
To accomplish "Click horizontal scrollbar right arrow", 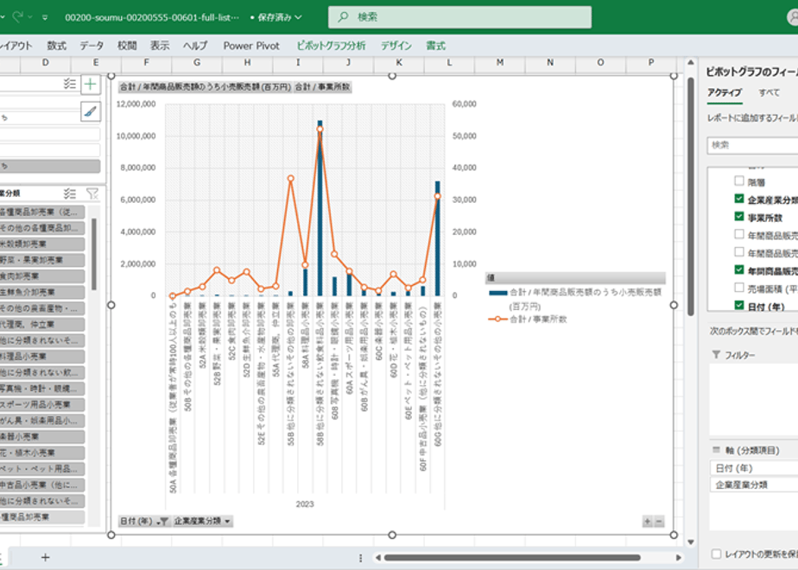I will coord(679,558).
